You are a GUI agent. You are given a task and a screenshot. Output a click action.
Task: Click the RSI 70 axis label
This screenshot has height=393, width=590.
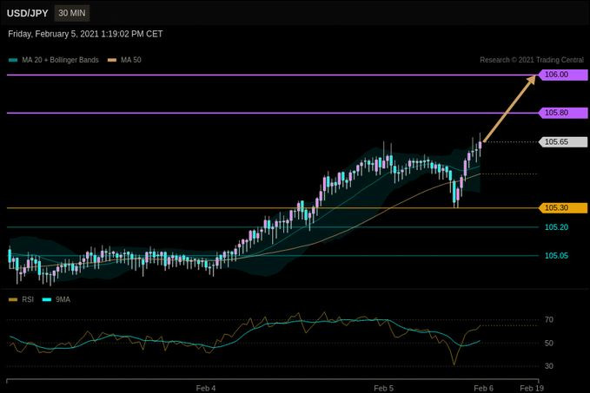(549, 320)
